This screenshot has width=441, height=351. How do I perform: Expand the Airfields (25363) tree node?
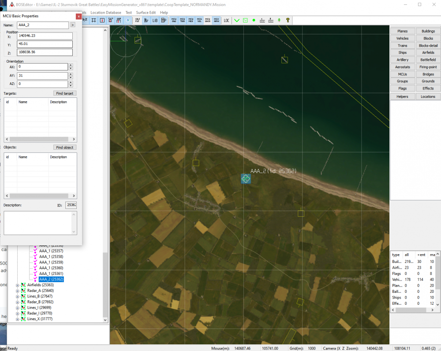[18, 285]
